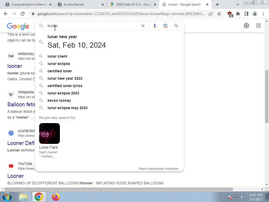The image size is (269, 202).
Task: Open the Extensions puzzle-piece menu
Action: [238, 14]
